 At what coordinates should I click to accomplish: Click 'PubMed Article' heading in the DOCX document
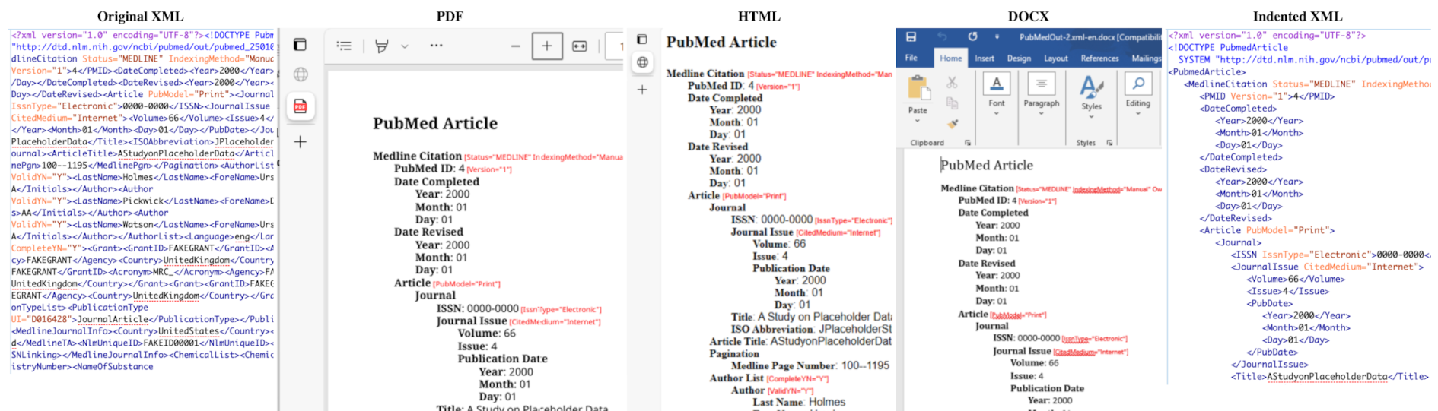(x=987, y=165)
